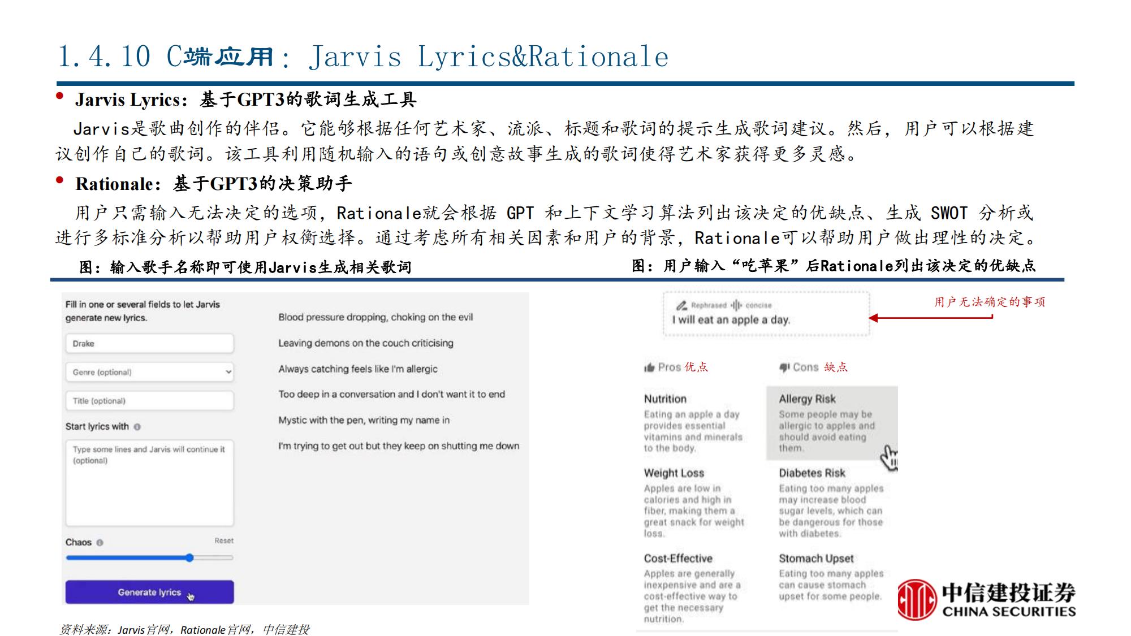Click the Chaos slider handle

tap(189, 557)
